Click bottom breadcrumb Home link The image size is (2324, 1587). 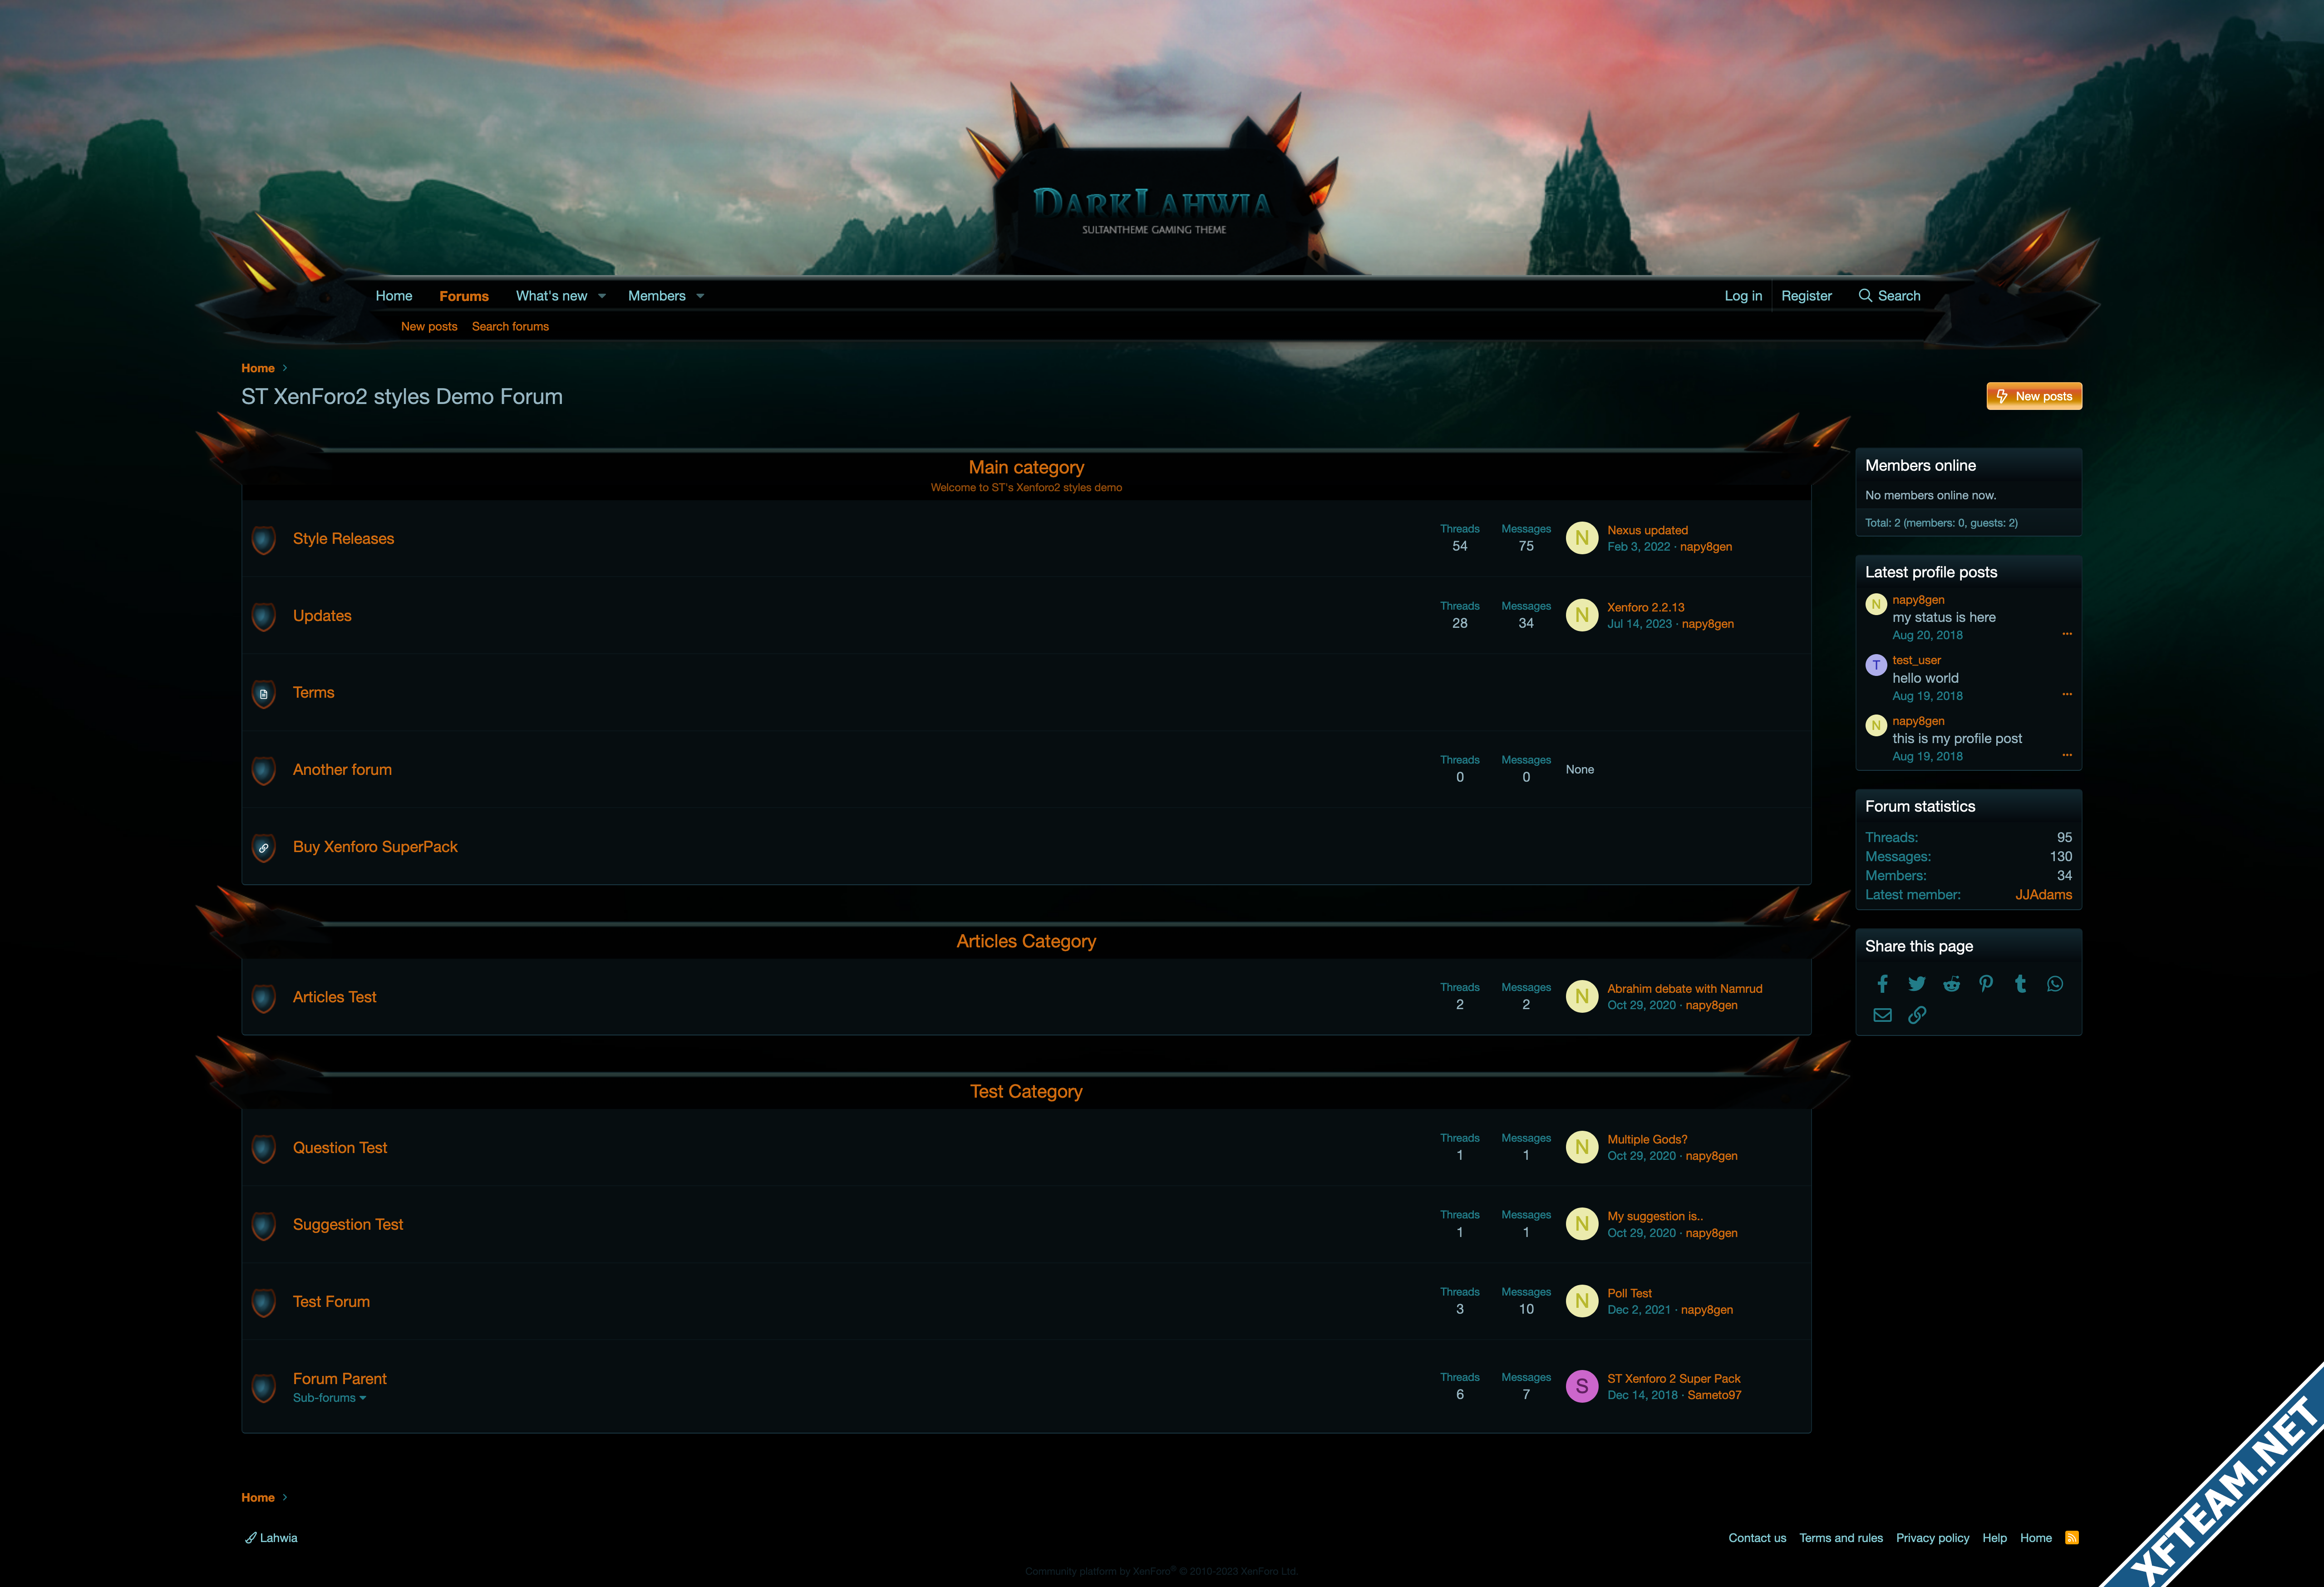[258, 1498]
